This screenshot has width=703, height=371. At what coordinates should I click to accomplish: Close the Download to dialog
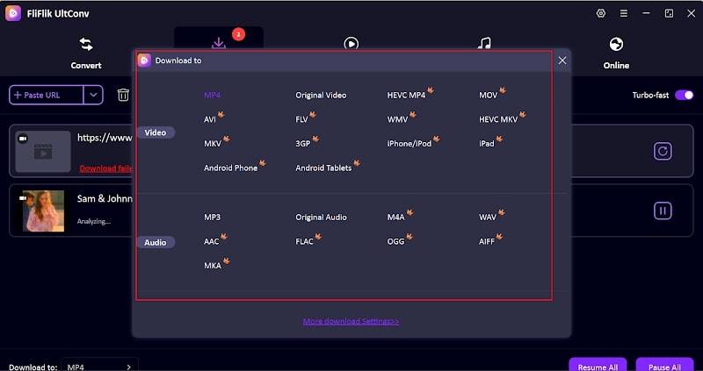[562, 61]
